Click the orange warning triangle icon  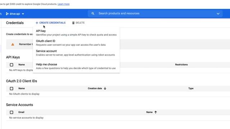point(13,44)
